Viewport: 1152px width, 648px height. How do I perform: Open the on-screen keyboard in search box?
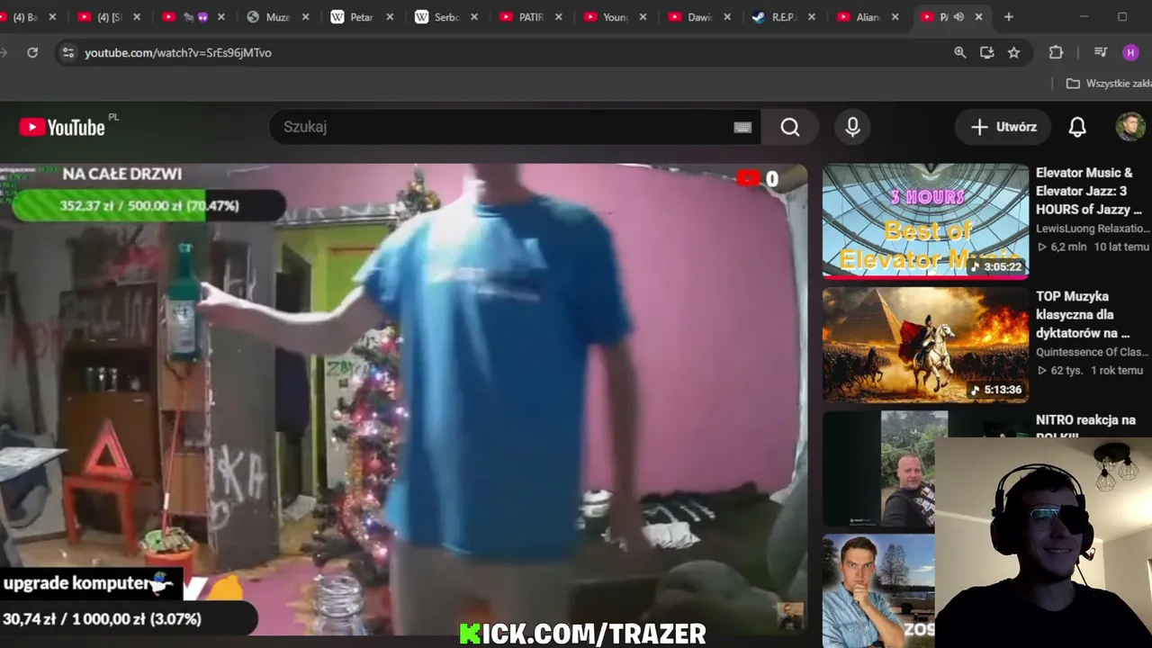pyautogui.click(x=742, y=127)
